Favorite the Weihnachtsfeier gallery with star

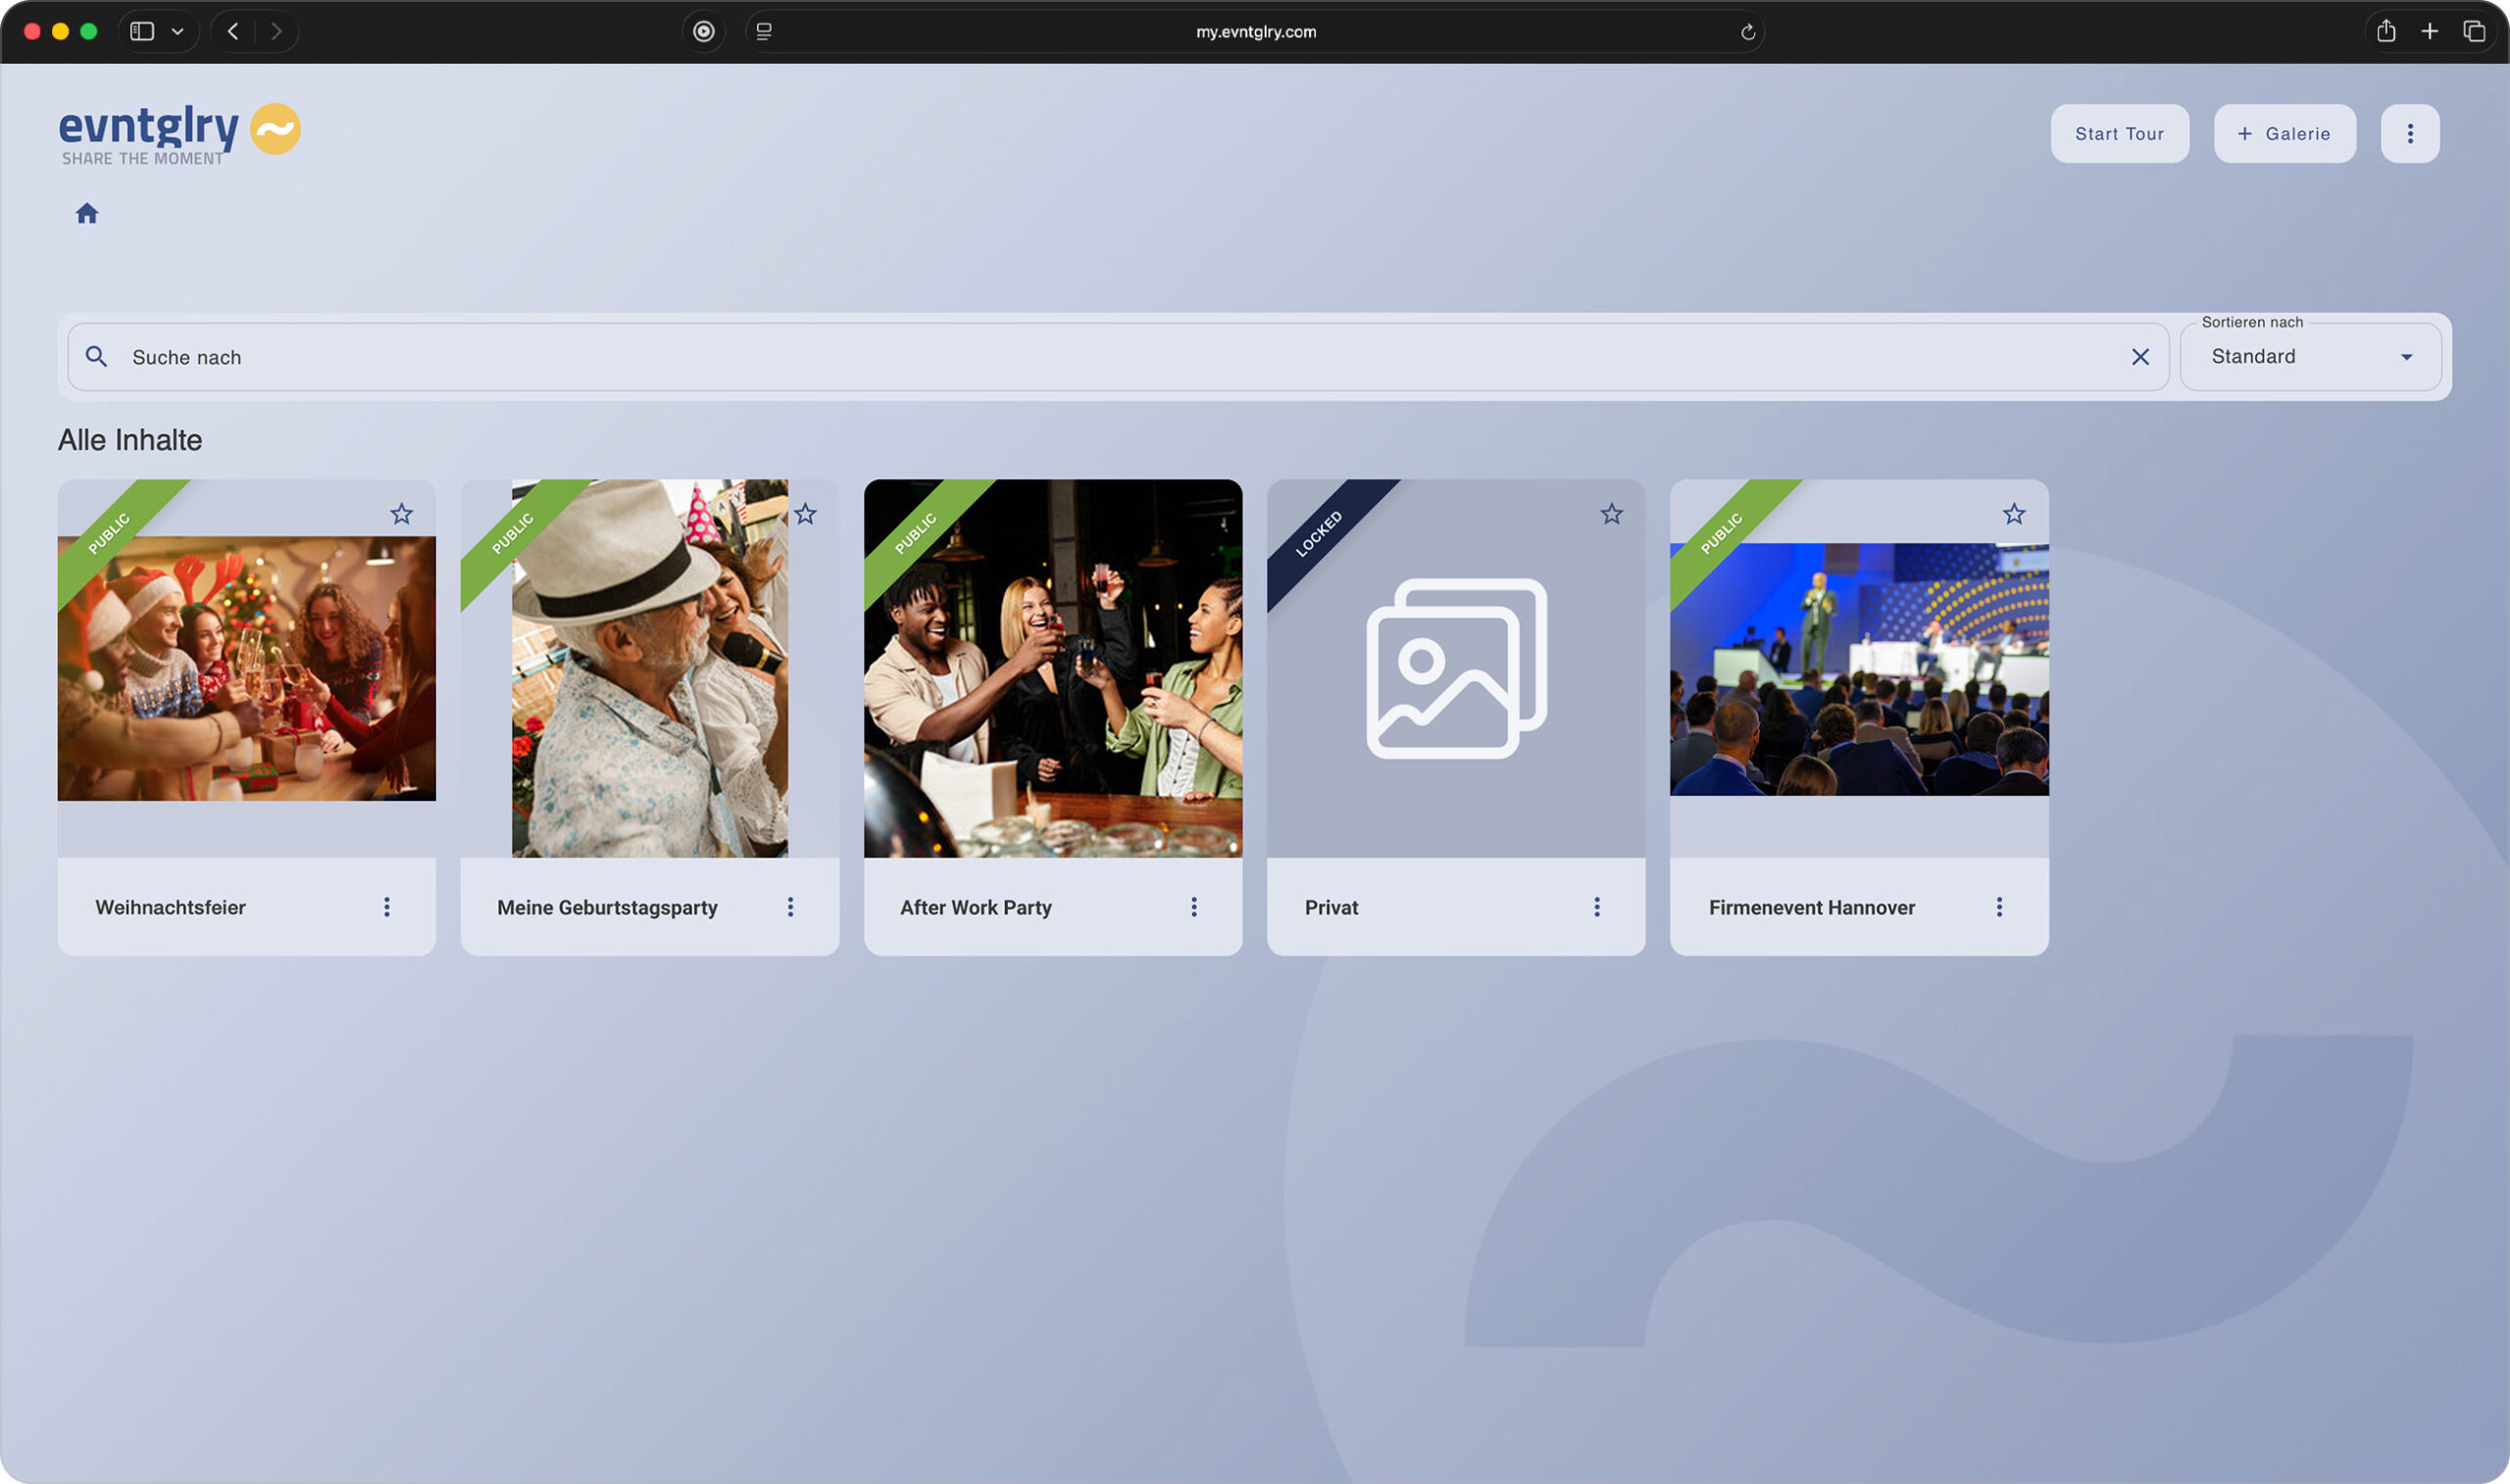point(401,514)
